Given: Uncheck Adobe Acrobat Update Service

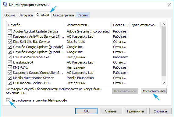Looking at the screenshot, I should [10, 31].
